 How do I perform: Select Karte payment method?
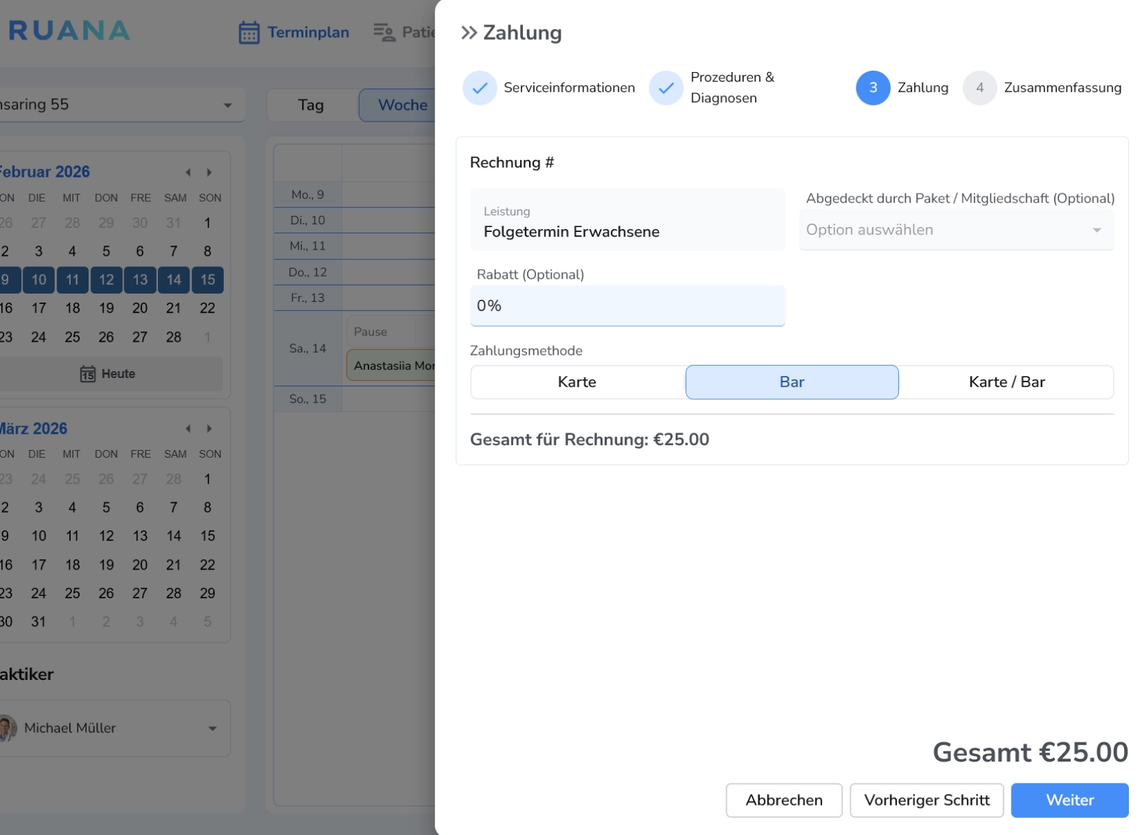click(x=577, y=382)
